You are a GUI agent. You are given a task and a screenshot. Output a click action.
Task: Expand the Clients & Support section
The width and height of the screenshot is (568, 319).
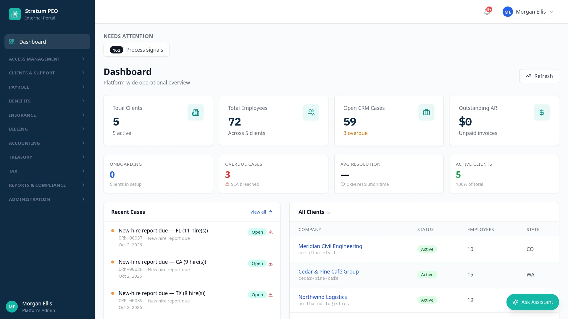click(47, 73)
